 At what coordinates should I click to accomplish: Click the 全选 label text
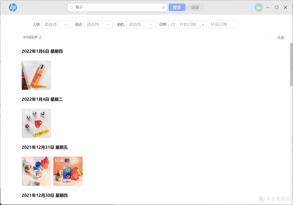pyautogui.click(x=281, y=37)
